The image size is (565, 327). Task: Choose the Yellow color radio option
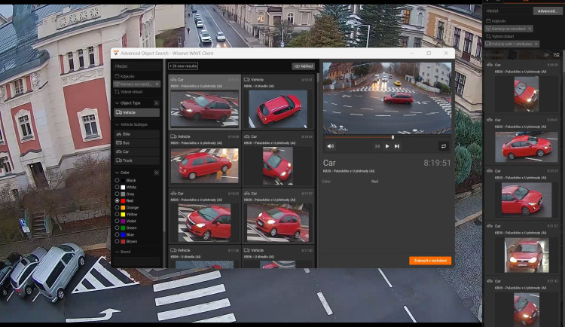117,214
